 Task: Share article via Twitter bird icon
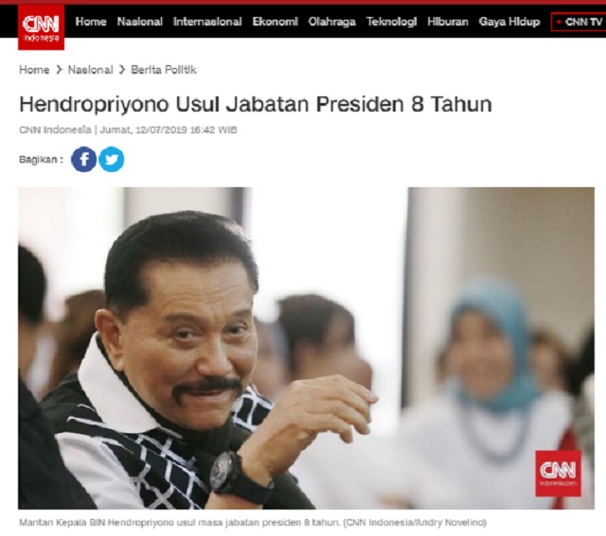(x=112, y=159)
